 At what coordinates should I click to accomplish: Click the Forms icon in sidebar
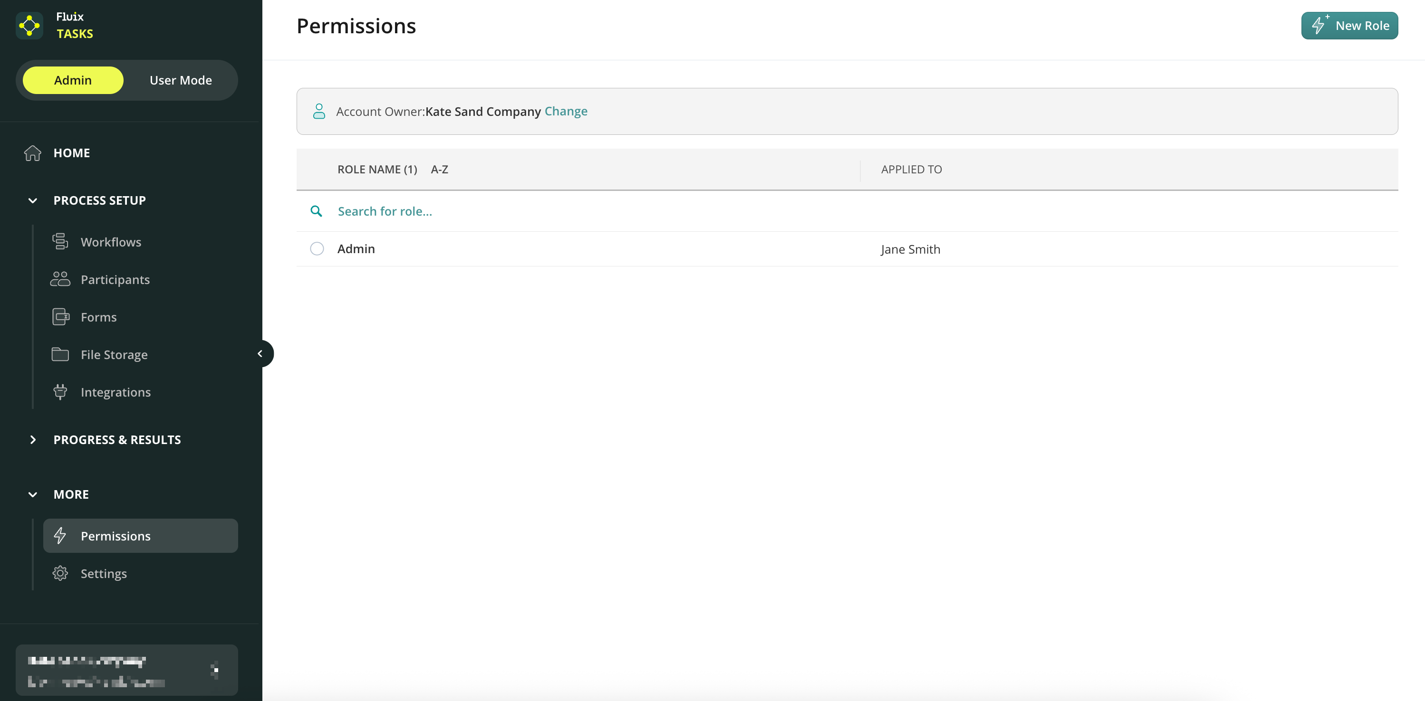tap(60, 317)
